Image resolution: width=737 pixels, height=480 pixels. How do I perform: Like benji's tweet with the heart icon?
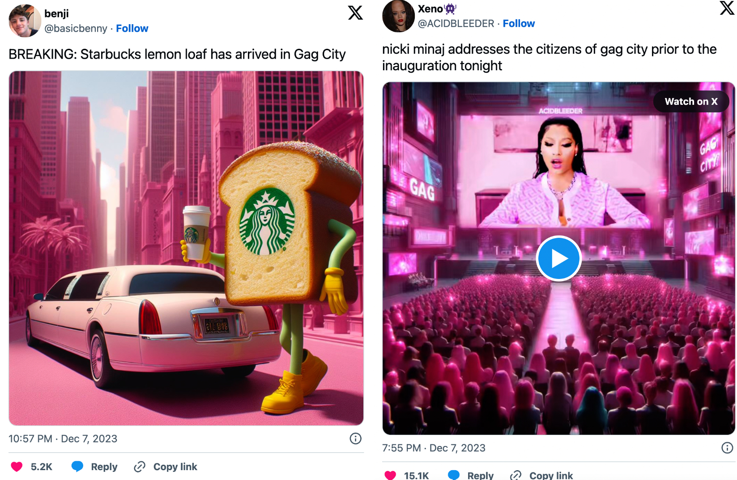click(17, 467)
